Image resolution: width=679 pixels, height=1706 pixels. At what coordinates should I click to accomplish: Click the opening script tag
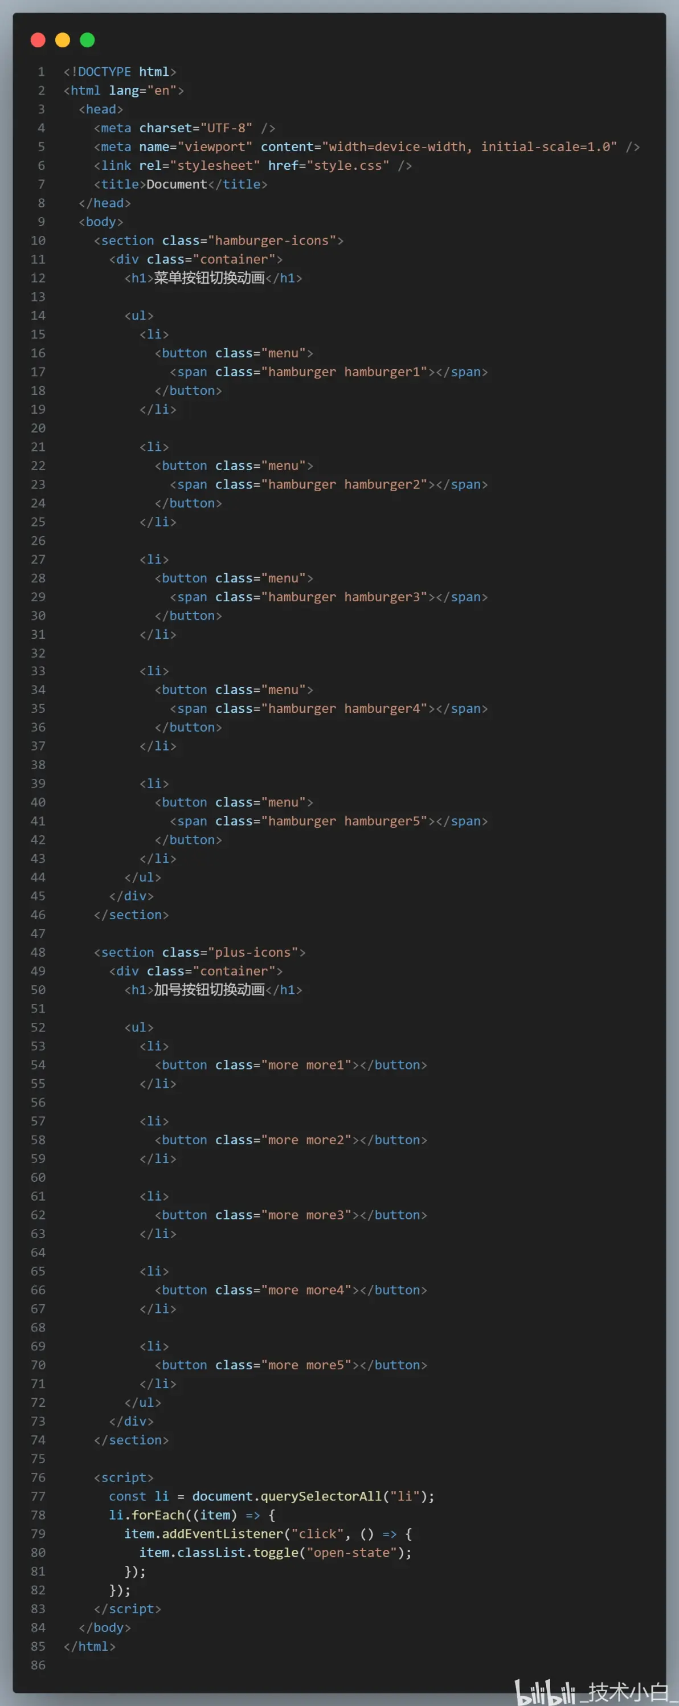[x=124, y=1478]
